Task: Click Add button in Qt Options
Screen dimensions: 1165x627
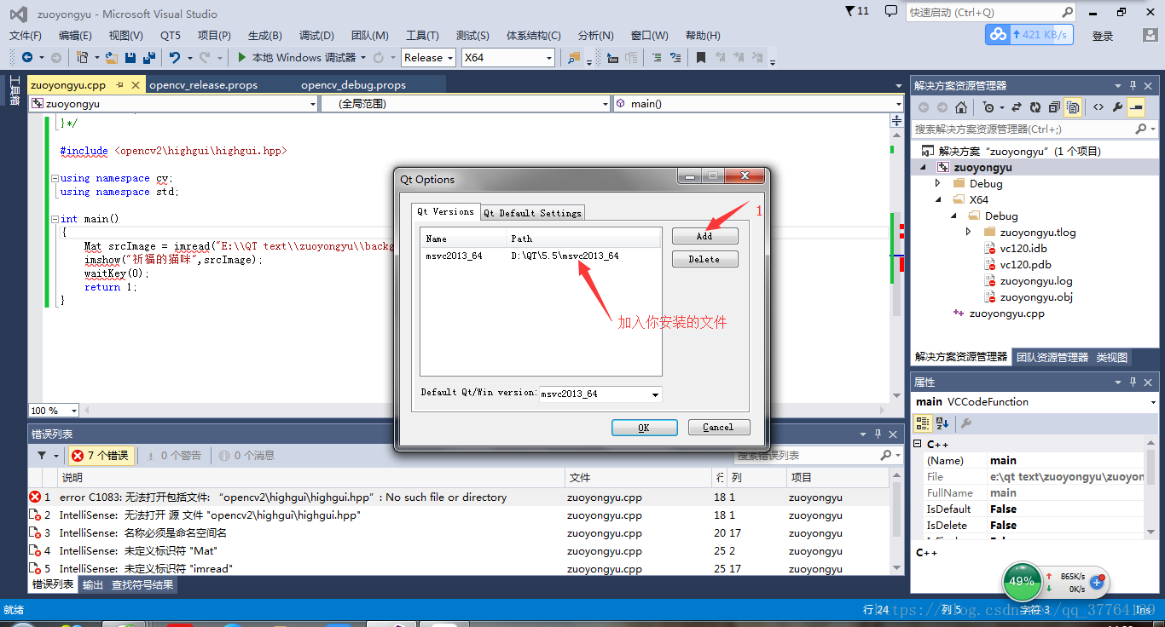Action: [x=704, y=236]
